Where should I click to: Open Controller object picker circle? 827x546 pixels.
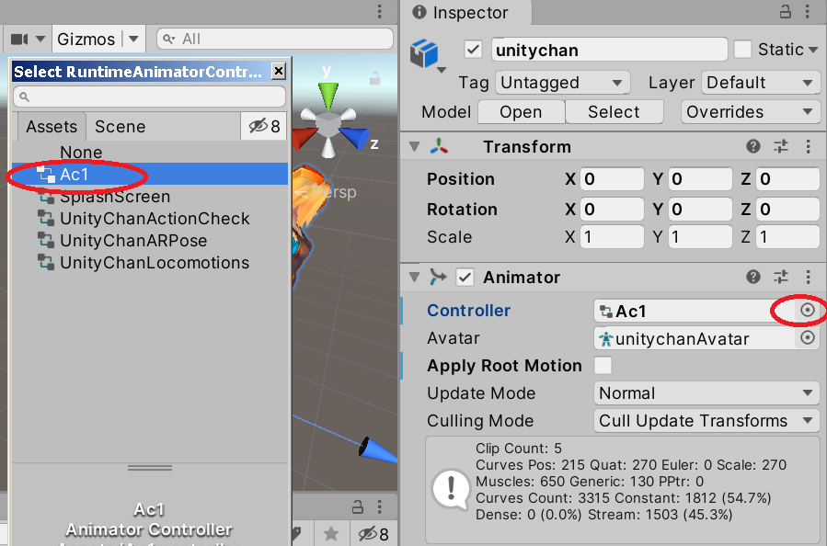click(807, 311)
